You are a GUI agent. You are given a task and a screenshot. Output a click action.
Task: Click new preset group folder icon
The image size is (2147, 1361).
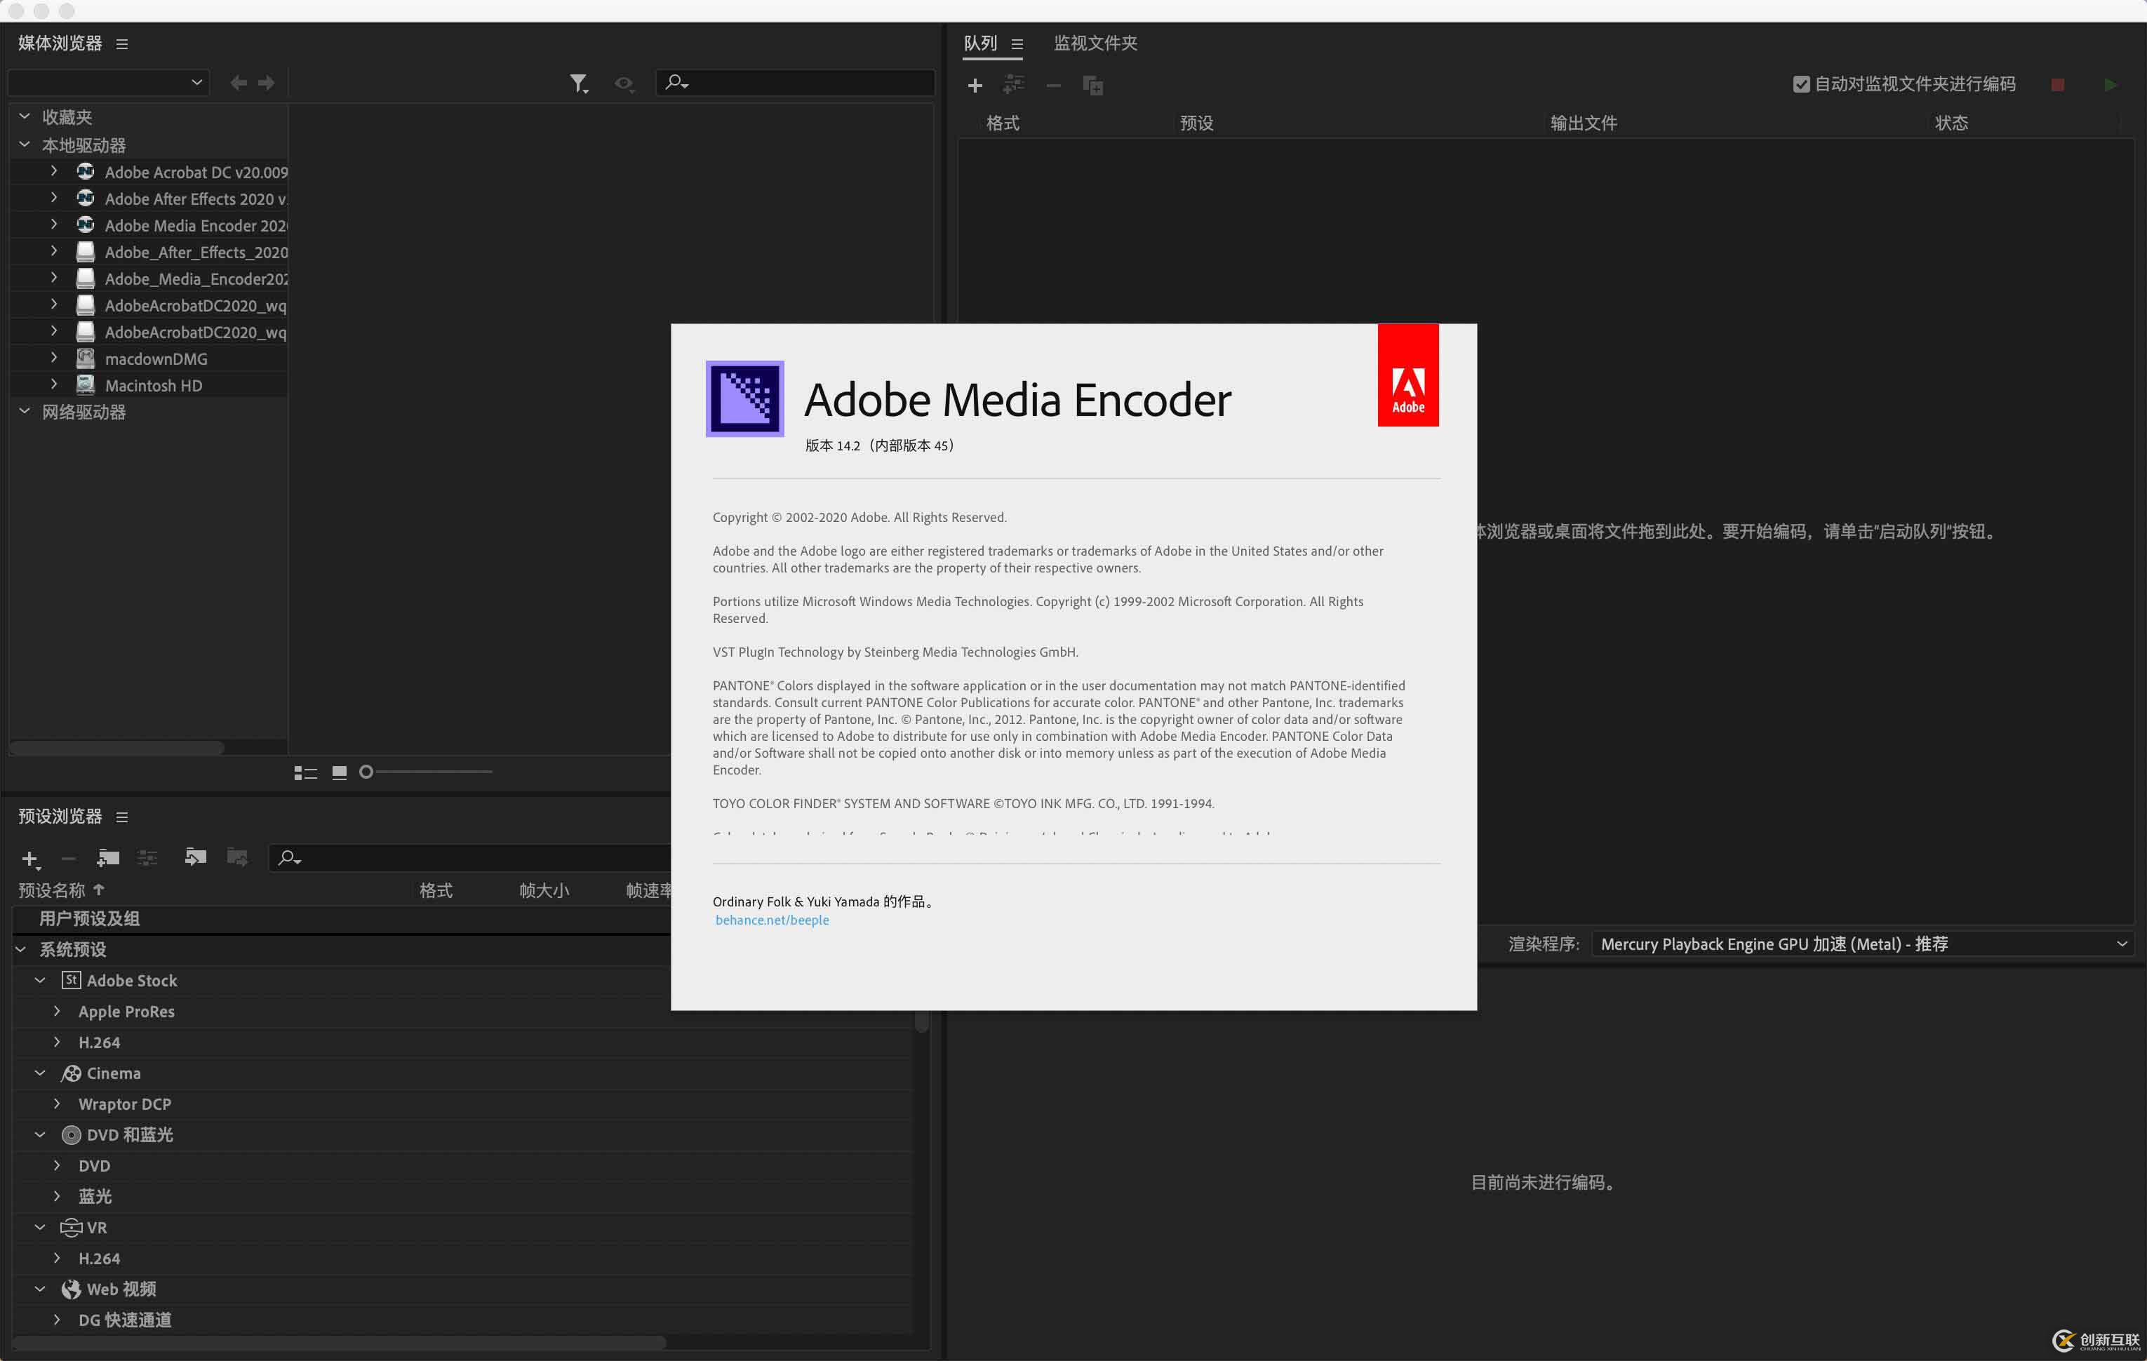(x=108, y=857)
